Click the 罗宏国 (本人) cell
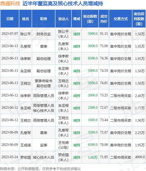 (63, 157)
